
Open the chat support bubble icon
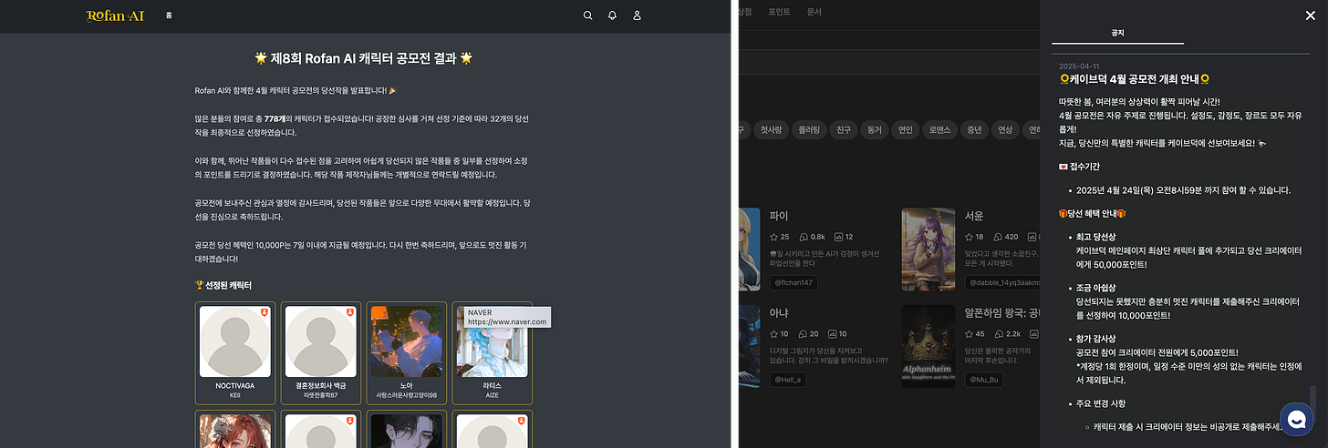(1295, 419)
